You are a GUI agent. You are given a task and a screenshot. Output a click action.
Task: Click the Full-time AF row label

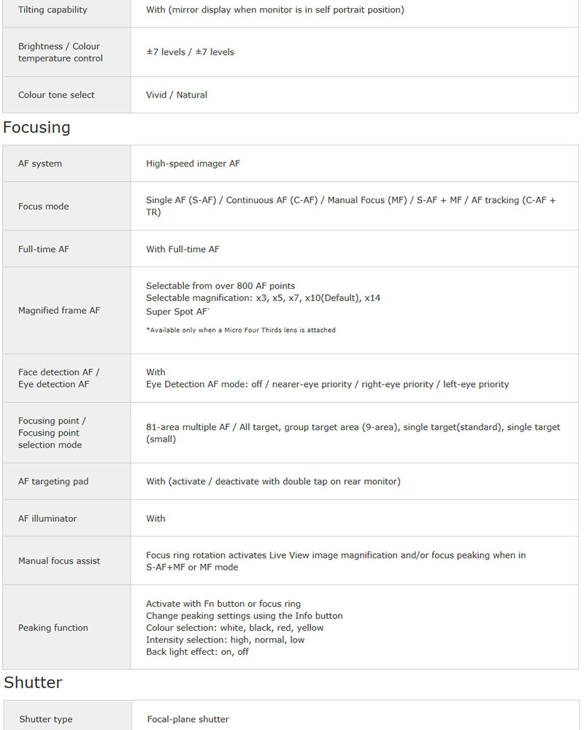click(x=44, y=249)
